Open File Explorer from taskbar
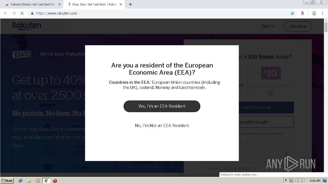This screenshot has height=184, width=328. point(29,181)
